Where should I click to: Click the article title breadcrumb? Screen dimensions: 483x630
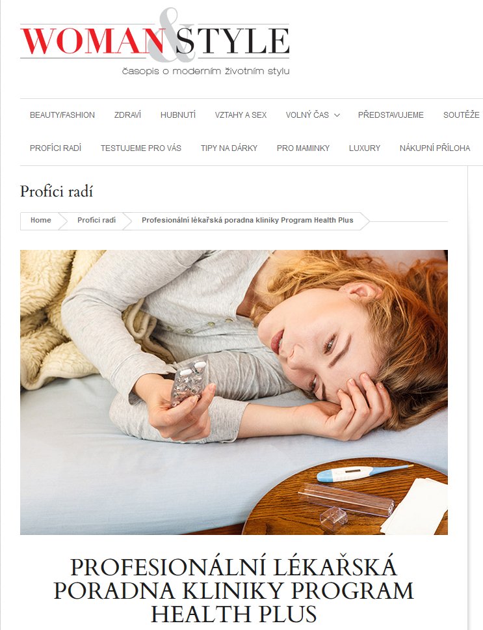tap(248, 220)
